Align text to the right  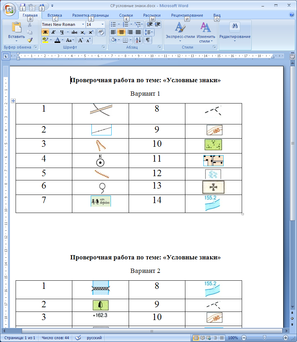130,32
